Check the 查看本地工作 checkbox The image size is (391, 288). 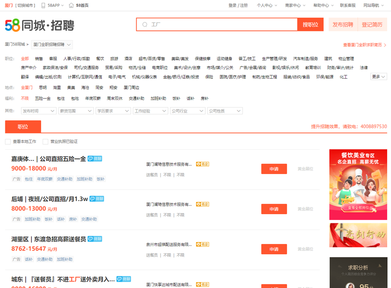click(8, 142)
